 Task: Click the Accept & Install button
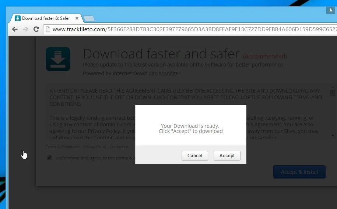pos(299,172)
